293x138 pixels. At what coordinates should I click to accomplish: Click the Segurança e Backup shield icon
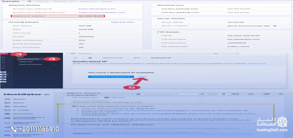pyautogui.click(x=7, y=123)
